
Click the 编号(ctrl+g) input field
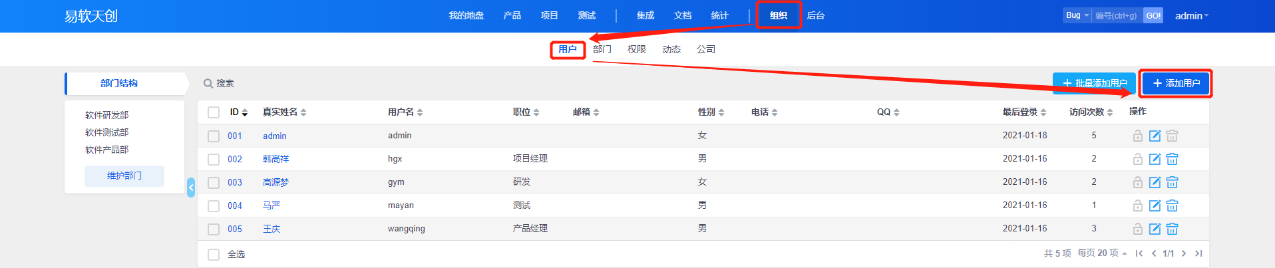(x=1117, y=15)
